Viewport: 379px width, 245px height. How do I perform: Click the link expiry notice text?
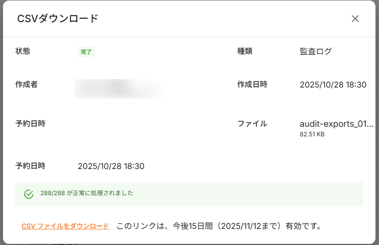[219, 226]
